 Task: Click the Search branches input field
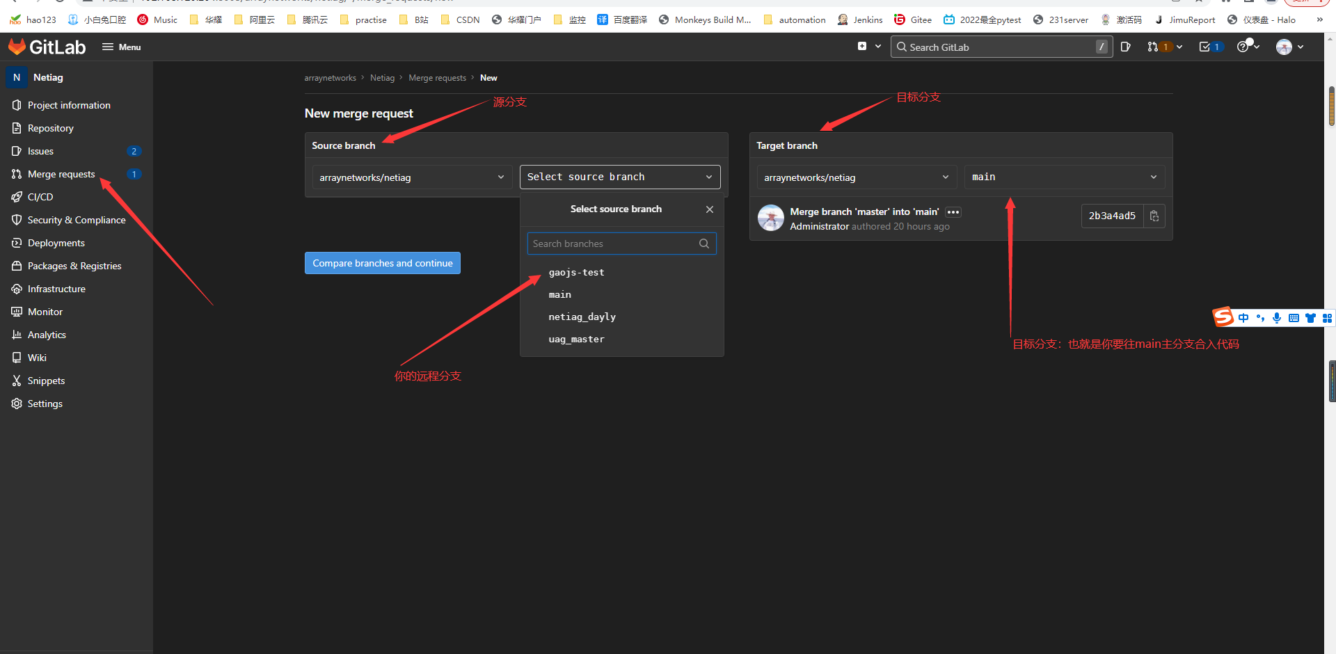(x=621, y=244)
